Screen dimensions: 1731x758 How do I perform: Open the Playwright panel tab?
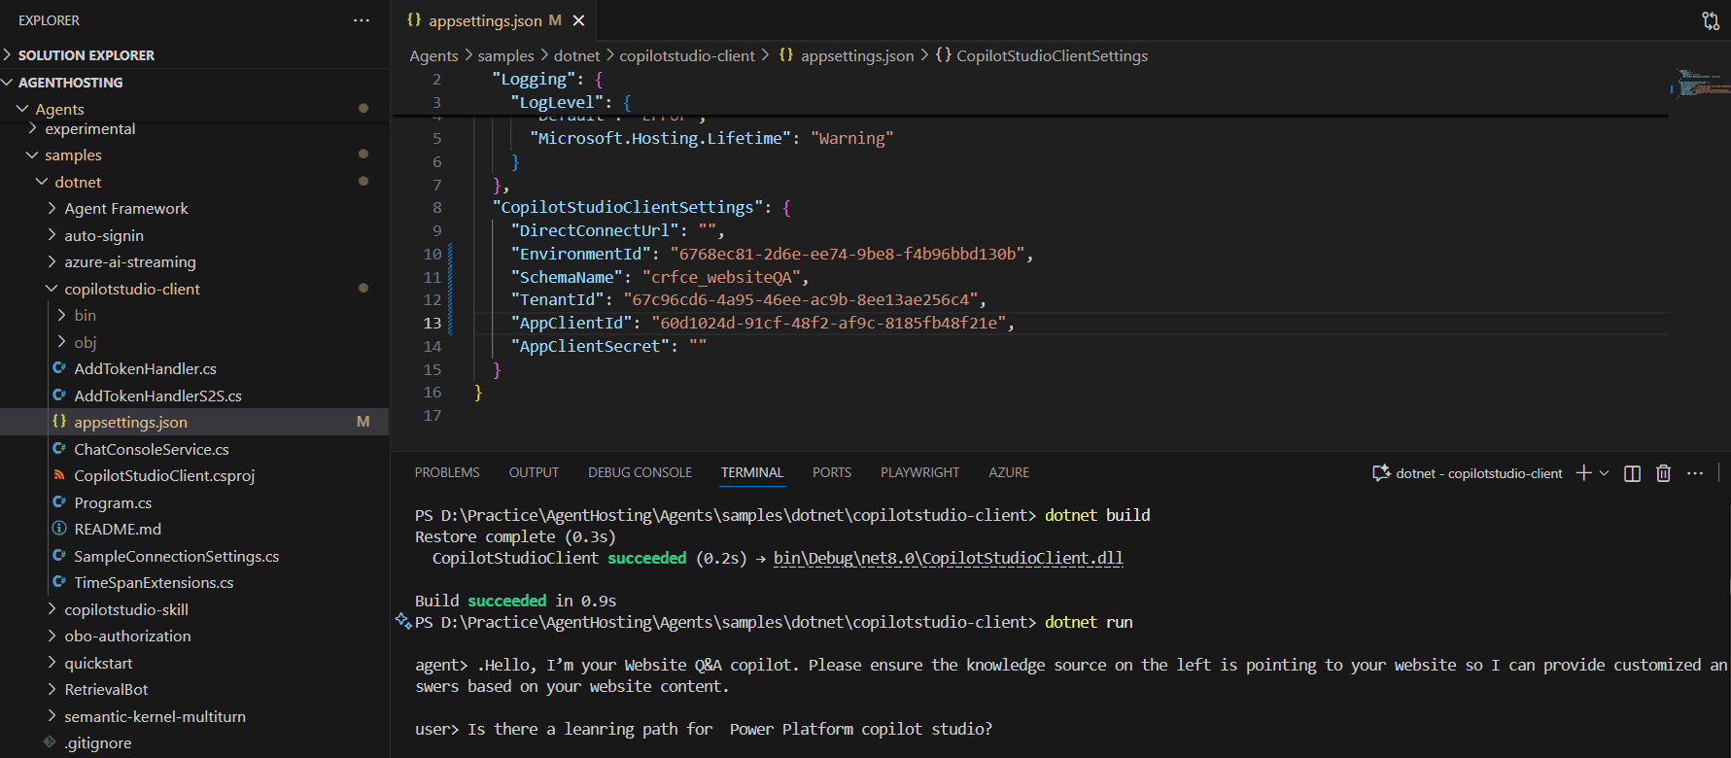click(919, 472)
